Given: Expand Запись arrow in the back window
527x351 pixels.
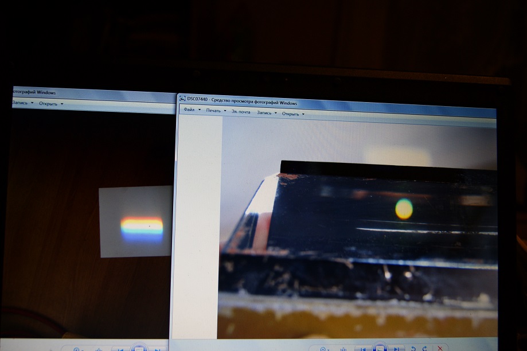Looking at the screenshot, I should (x=32, y=103).
